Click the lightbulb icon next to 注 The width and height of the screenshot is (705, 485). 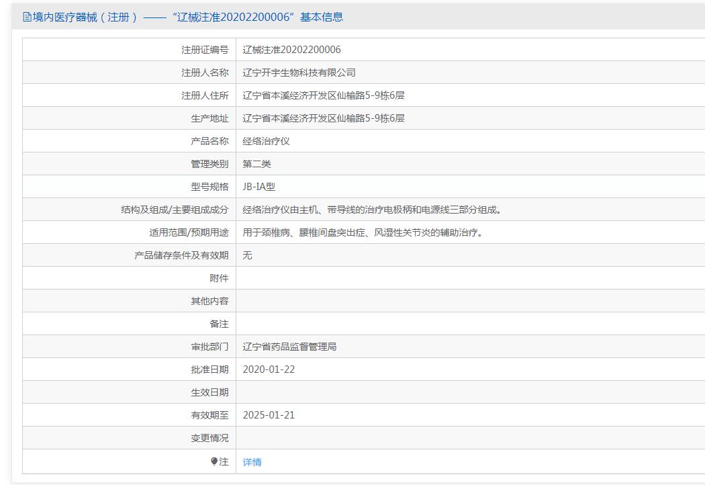[x=214, y=461]
